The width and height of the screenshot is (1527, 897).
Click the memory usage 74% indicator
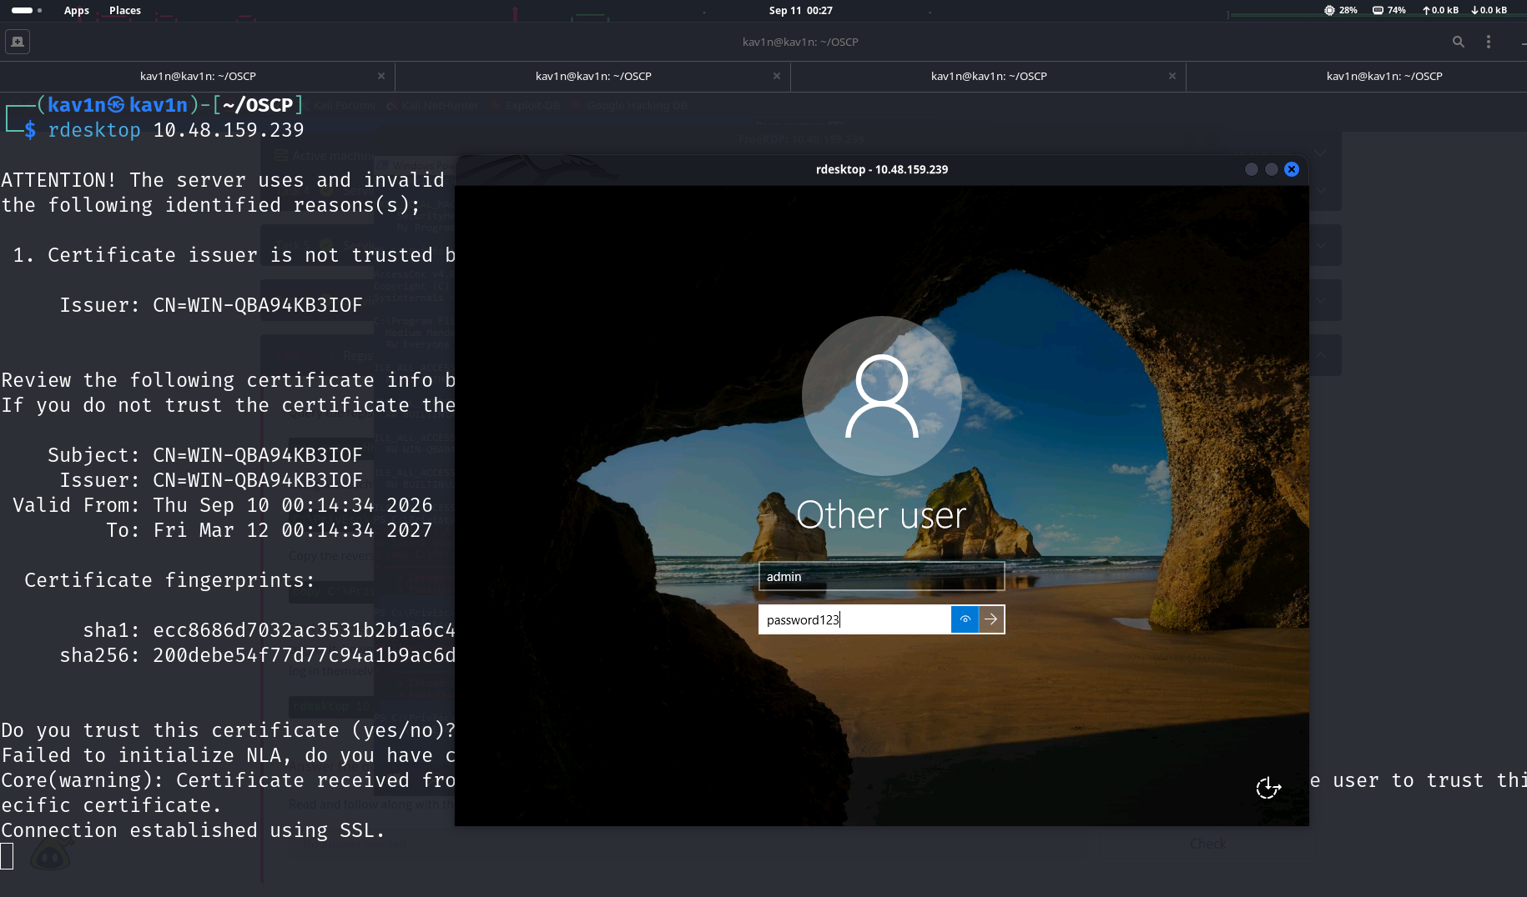1389,11
